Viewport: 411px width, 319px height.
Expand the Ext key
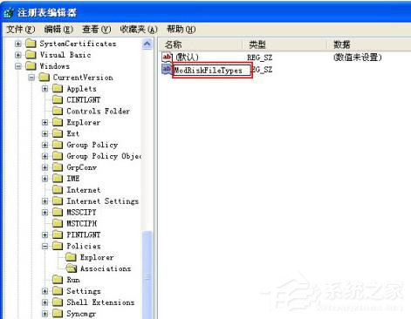pos(45,133)
